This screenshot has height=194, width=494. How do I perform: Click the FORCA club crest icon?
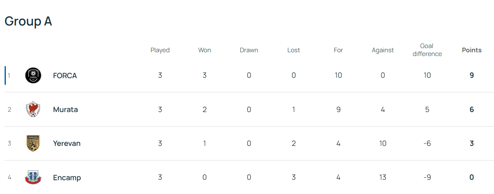33,76
